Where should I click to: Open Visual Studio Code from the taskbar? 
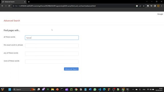tap(100, 89)
